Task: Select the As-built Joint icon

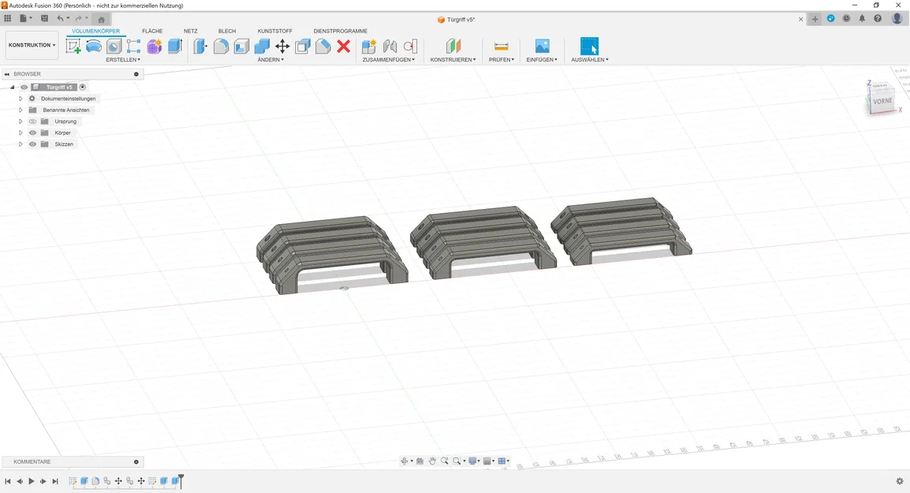Action: pyautogui.click(x=410, y=47)
